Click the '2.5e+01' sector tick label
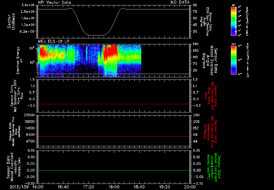Screen dimensions: 274x190 (x=28, y=12)
